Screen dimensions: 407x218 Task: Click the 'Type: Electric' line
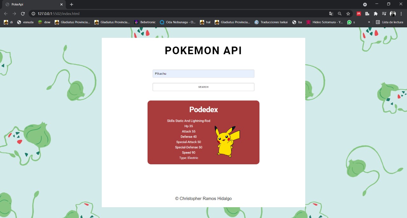coord(189,158)
